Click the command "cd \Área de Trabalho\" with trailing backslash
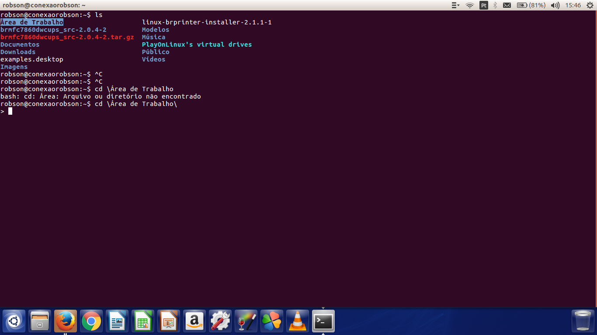 pyautogui.click(x=136, y=104)
